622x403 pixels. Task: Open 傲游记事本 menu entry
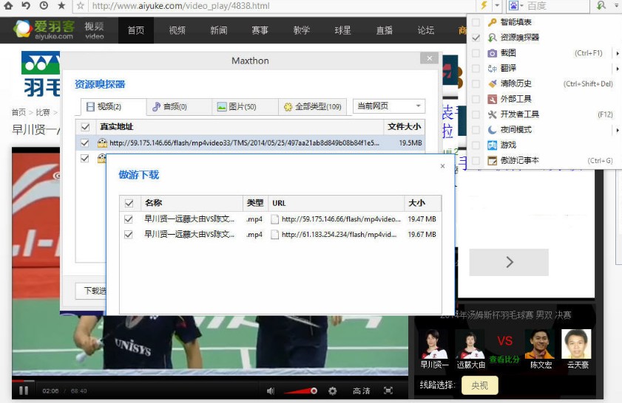pos(520,161)
